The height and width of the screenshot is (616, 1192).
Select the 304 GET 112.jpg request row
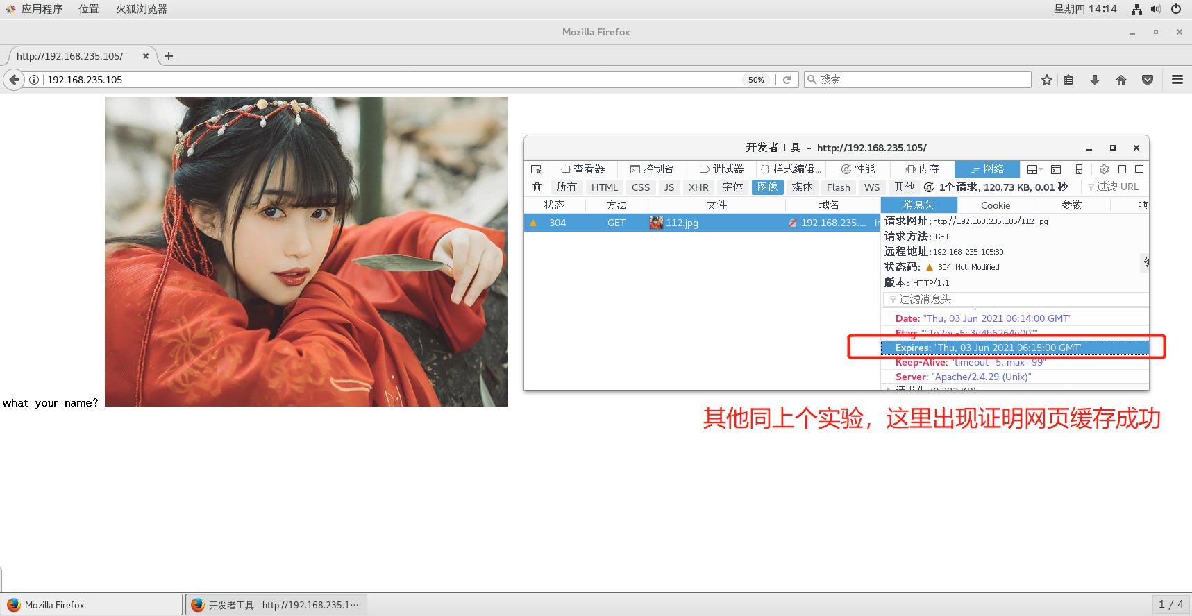[x=702, y=223]
